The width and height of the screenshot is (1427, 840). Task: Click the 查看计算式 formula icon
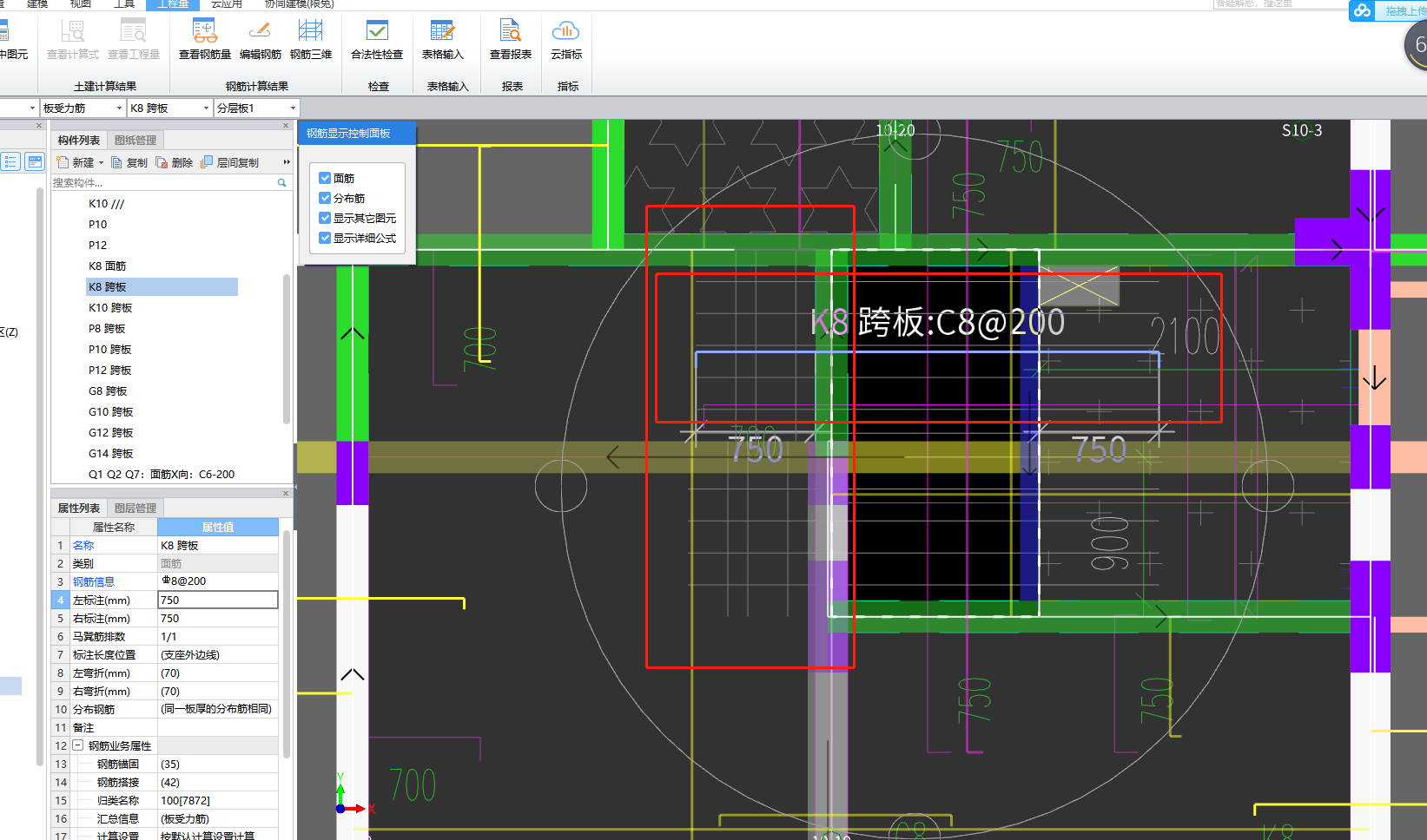[73, 32]
